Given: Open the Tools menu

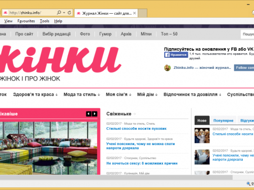Looking at the screenshot, I should pos(45,21).
